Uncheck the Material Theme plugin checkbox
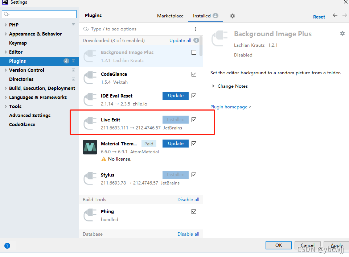Image resolution: width=349 pixels, height=257 pixels. click(194, 144)
